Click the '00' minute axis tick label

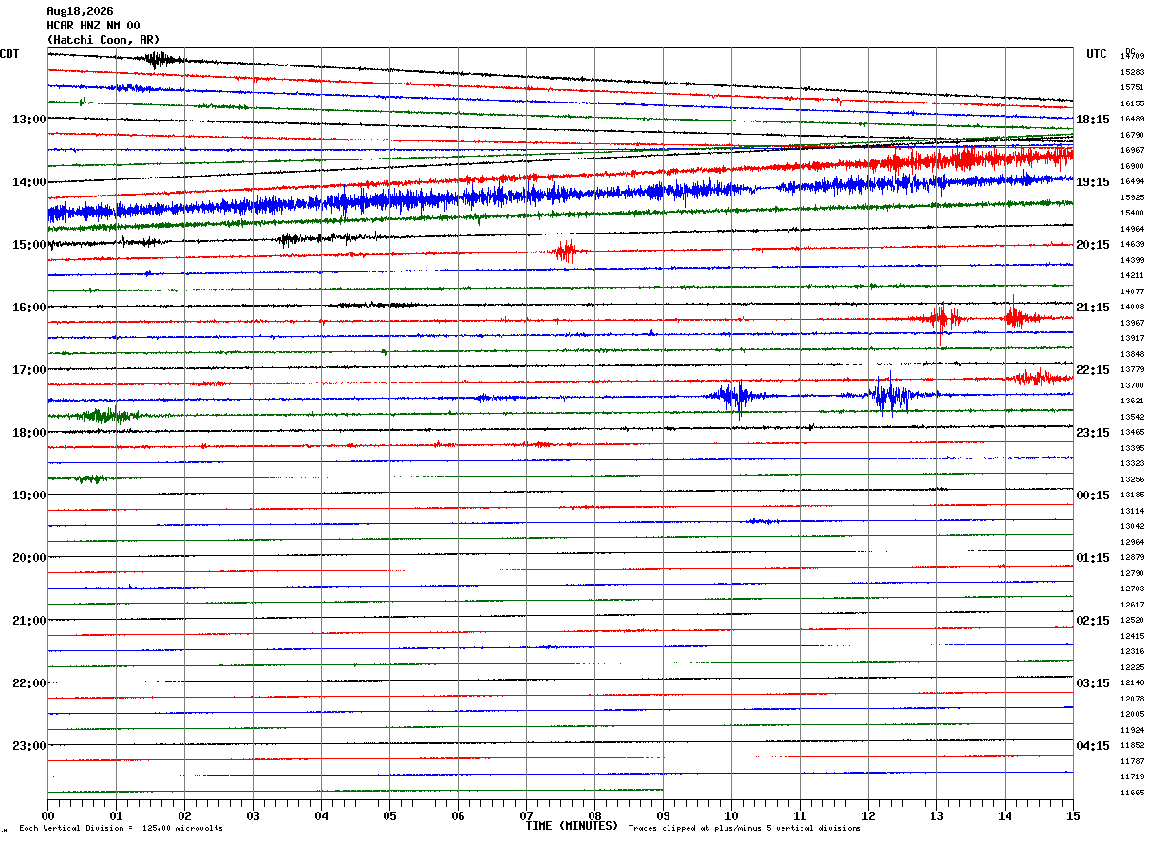click(47, 815)
